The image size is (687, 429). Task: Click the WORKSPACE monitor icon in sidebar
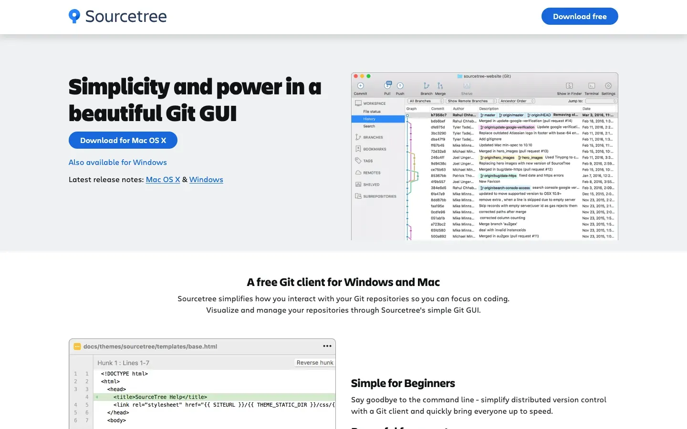point(358,103)
